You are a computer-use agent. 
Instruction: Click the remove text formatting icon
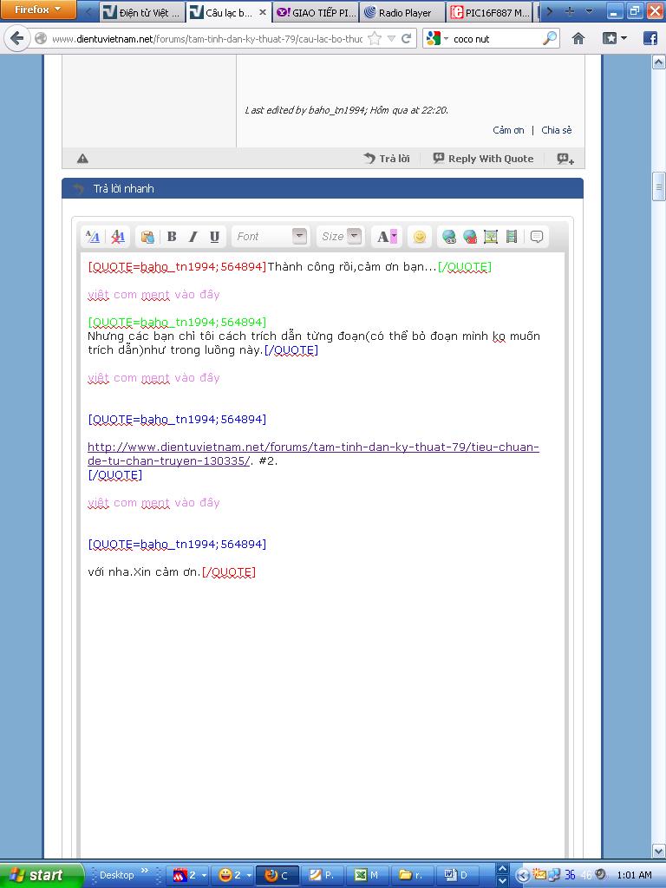click(x=118, y=237)
